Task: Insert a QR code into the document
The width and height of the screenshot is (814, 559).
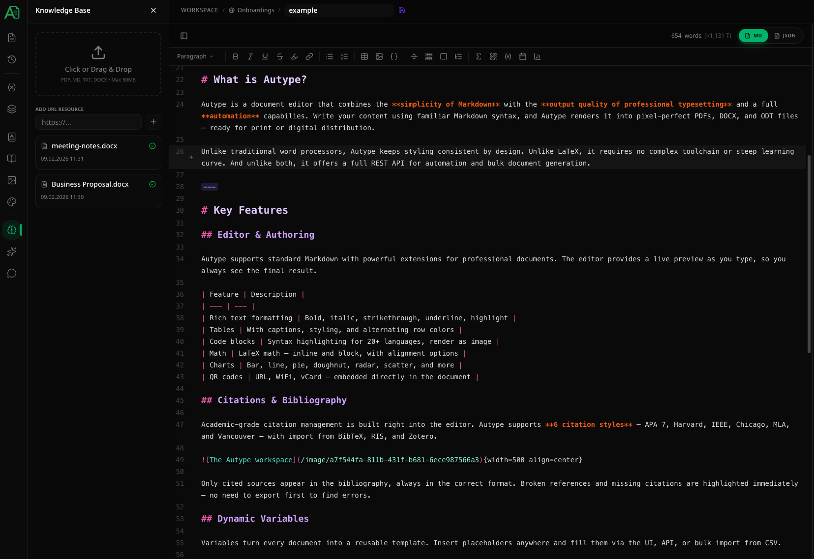Action: pos(493,56)
